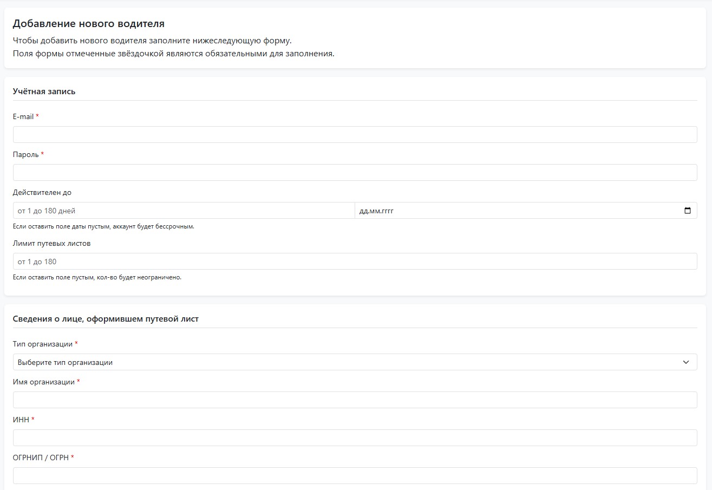Click the 'Добавление нового водителя' page title
Viewport: 712px width, 490px height.
point(89,24)
